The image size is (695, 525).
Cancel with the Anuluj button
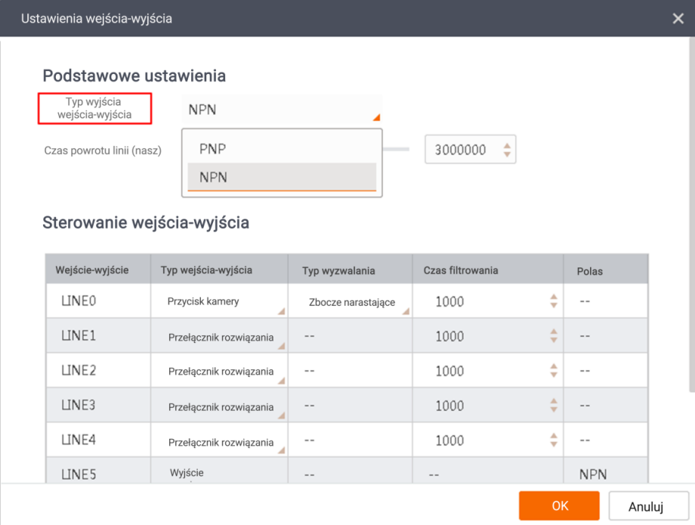[x=648, y=506]
